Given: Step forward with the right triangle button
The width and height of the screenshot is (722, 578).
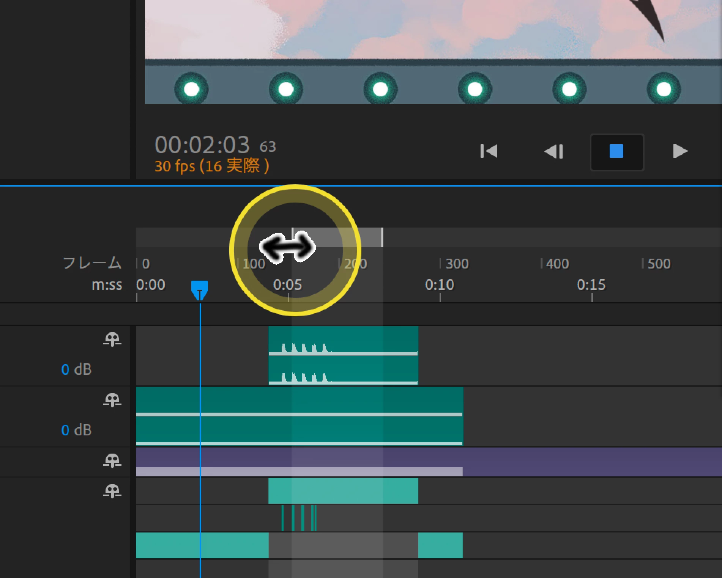Looking at the screenshot, I should pyautogui.click(x=680, y=151).
